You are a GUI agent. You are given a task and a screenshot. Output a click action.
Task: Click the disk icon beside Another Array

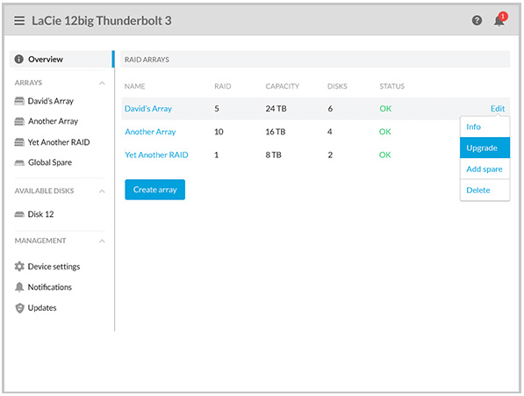[19, 121]
